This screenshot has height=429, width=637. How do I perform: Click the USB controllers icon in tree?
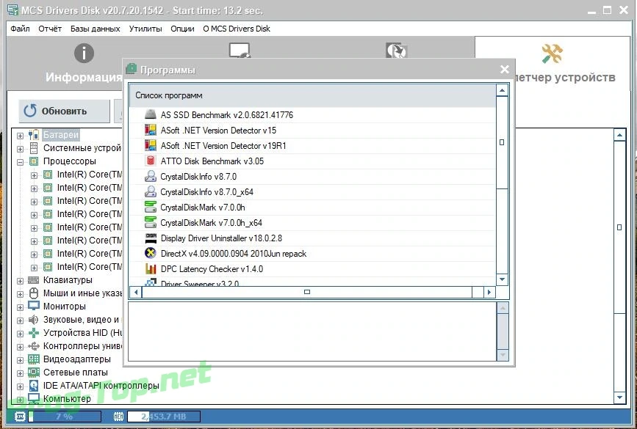pyautogui.click(x=34, y=346)
